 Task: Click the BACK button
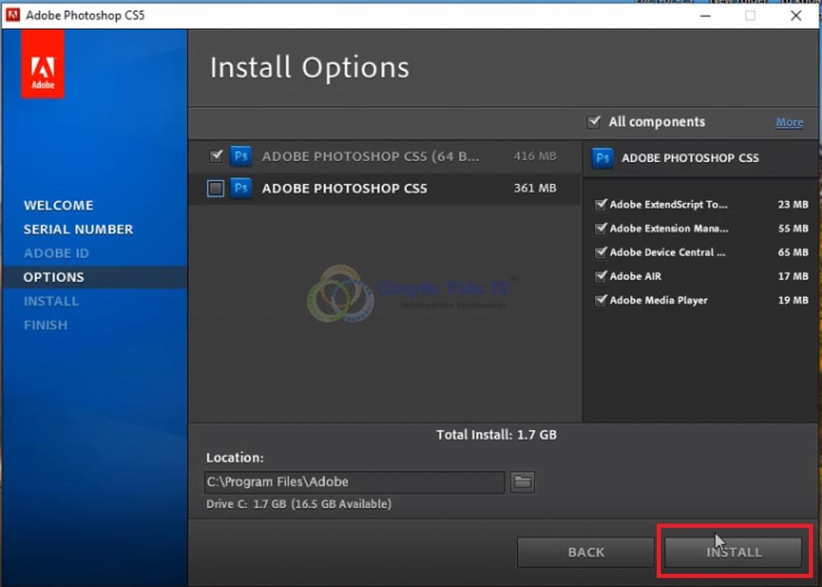(x=585, y=552)
